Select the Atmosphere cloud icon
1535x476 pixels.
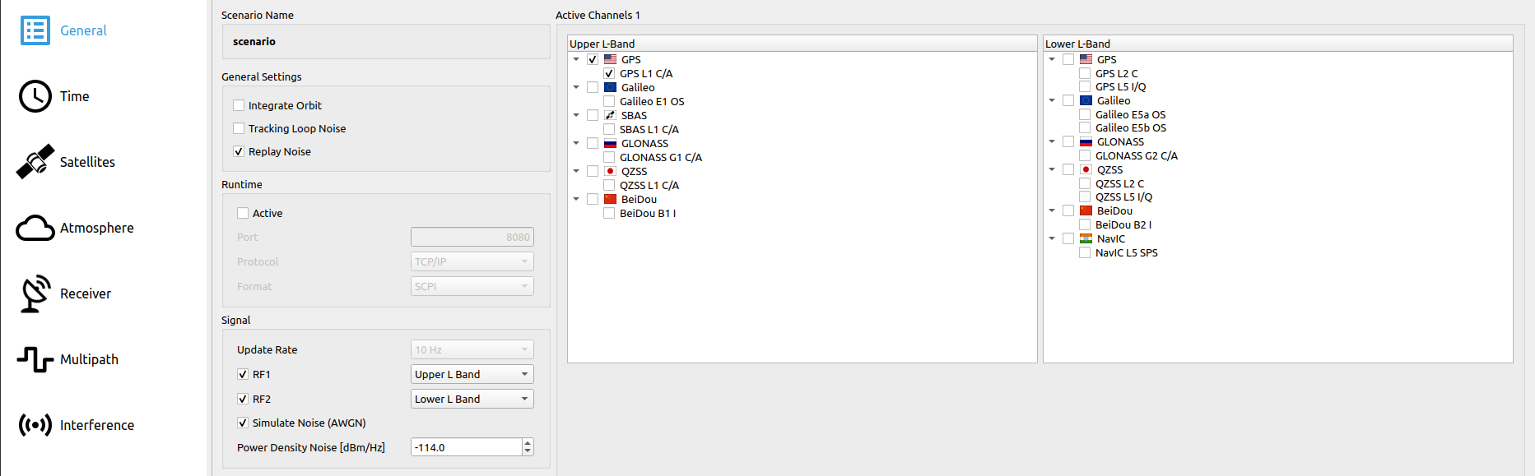pyautogui.click(x=35, y=228)
